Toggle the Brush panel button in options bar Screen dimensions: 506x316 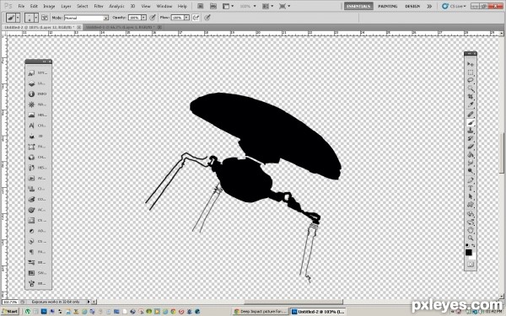(45, 18)
